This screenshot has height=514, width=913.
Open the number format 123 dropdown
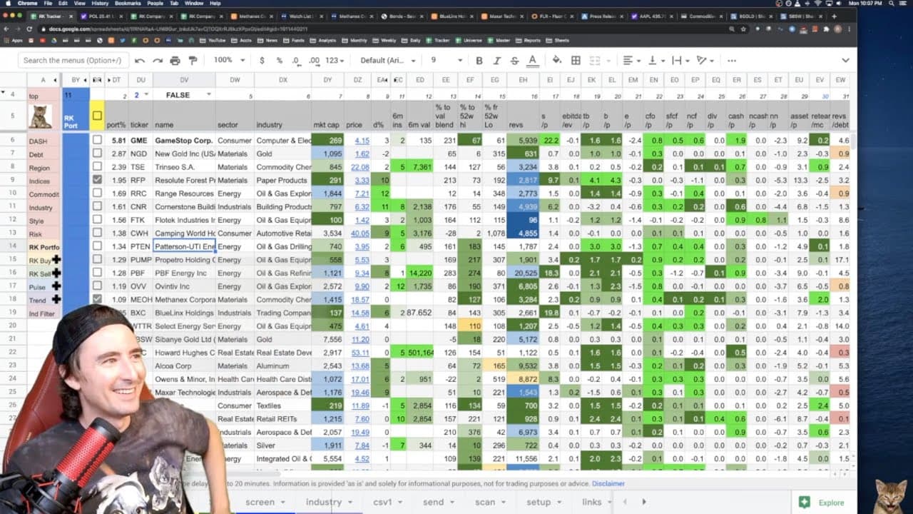point(335,61)
